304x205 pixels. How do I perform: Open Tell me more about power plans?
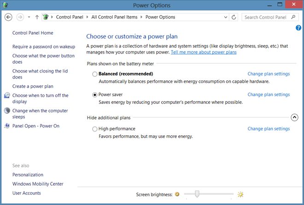(x=203, y=53)
